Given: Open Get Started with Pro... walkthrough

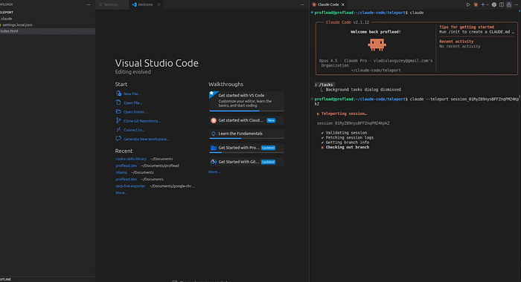Looking at the screenshot, I should click(246, 148).
